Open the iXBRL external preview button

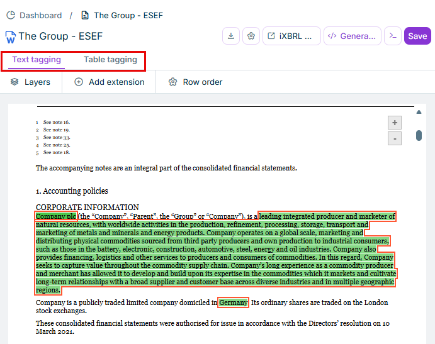click(291, 36)
